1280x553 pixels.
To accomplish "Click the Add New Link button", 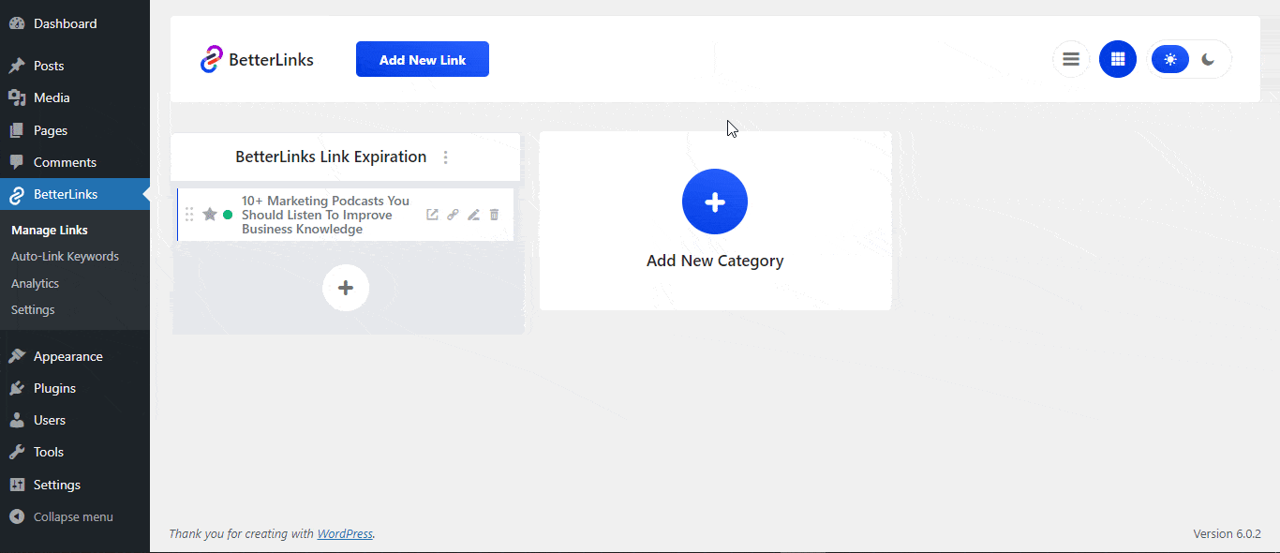I will 422,59.
